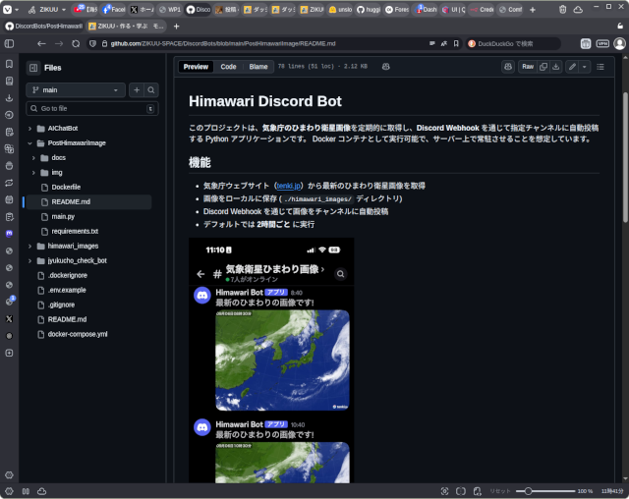Open History panel in sidebar
The width and height of the screenshot is (629, 499).
[x=9, y=115]
